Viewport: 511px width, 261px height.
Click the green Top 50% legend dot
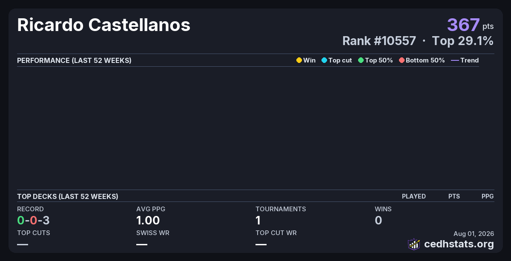[361, 60]
